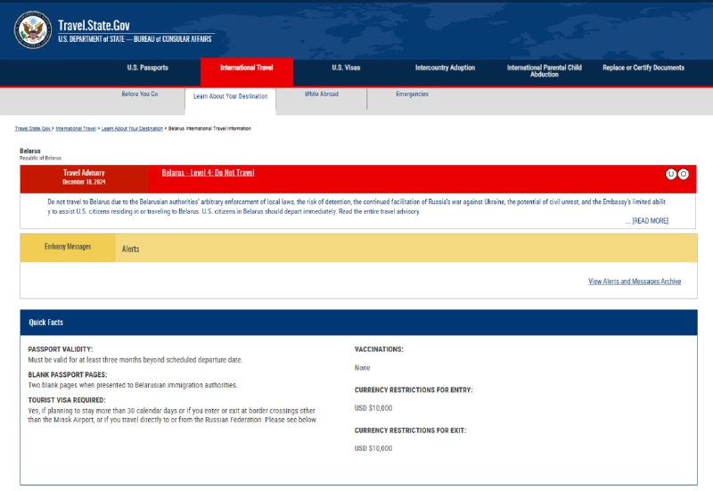
Task: Follow the Travel.State.Gov breadcrumb link
Action: (33, 128)
